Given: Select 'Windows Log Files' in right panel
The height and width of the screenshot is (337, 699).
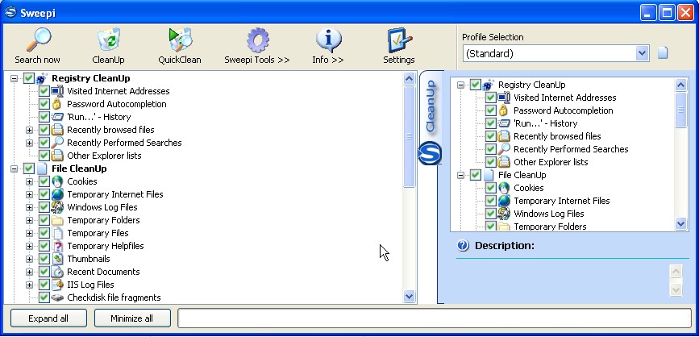Looking at the screenshot, I should [549, 214].
